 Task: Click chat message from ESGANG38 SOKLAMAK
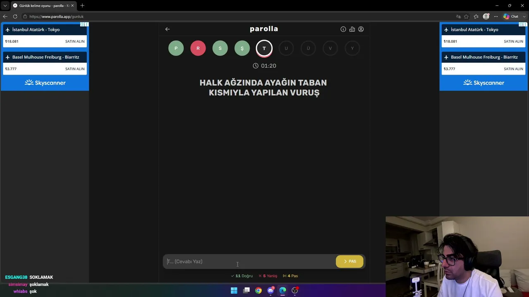(x=29, y=277)
